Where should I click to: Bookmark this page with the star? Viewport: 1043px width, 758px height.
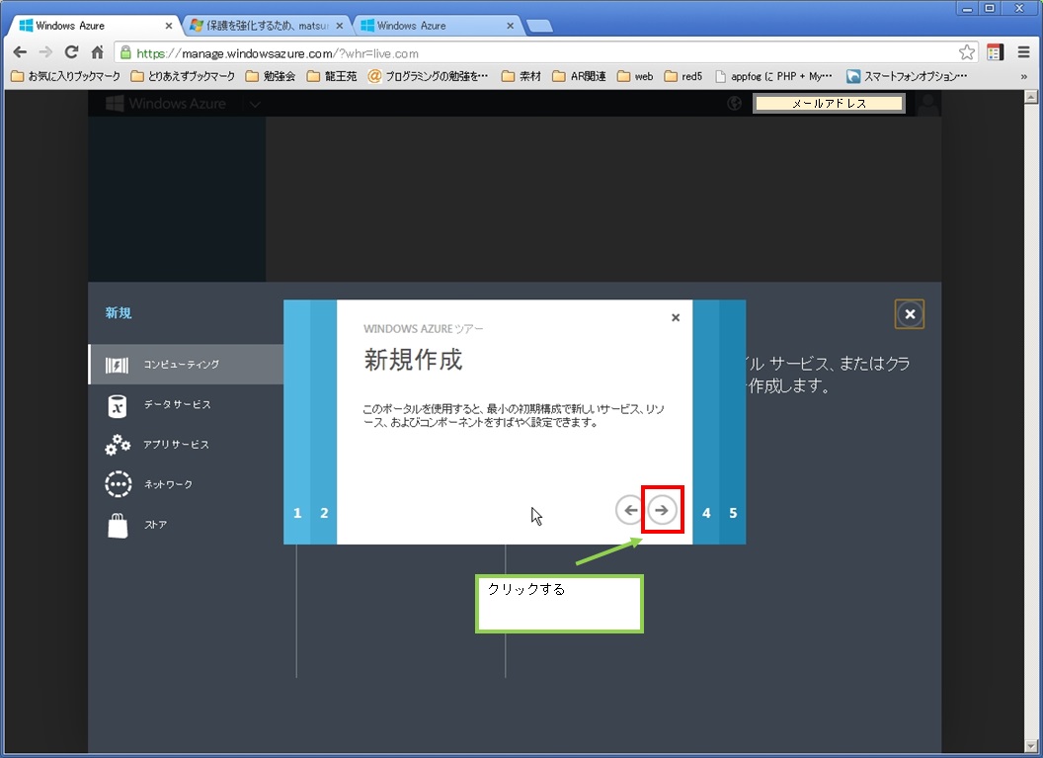coord(967,52)
